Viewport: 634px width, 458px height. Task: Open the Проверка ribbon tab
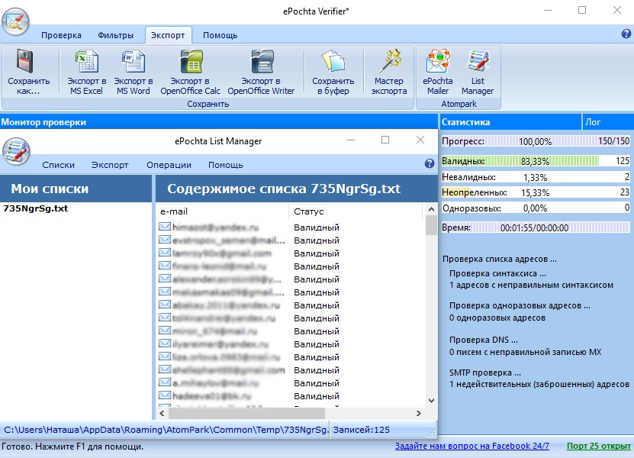(61, 35)
